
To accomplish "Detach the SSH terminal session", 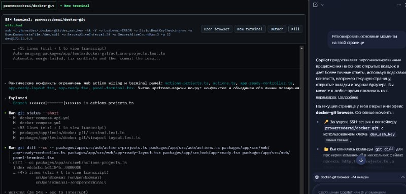I will tap(277, 29).
